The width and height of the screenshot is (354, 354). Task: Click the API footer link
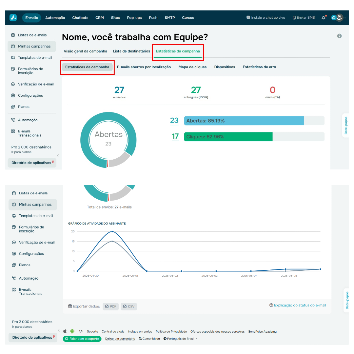pyautogui.click(x=81, y=331)
